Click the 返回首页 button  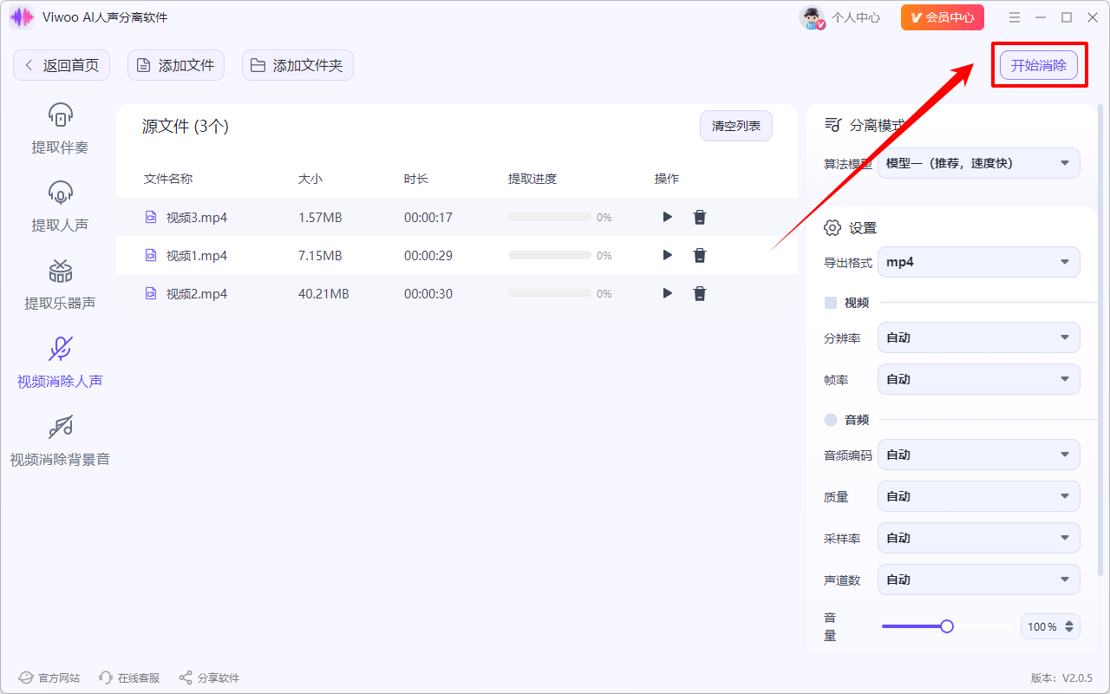[x=62, y=65]
